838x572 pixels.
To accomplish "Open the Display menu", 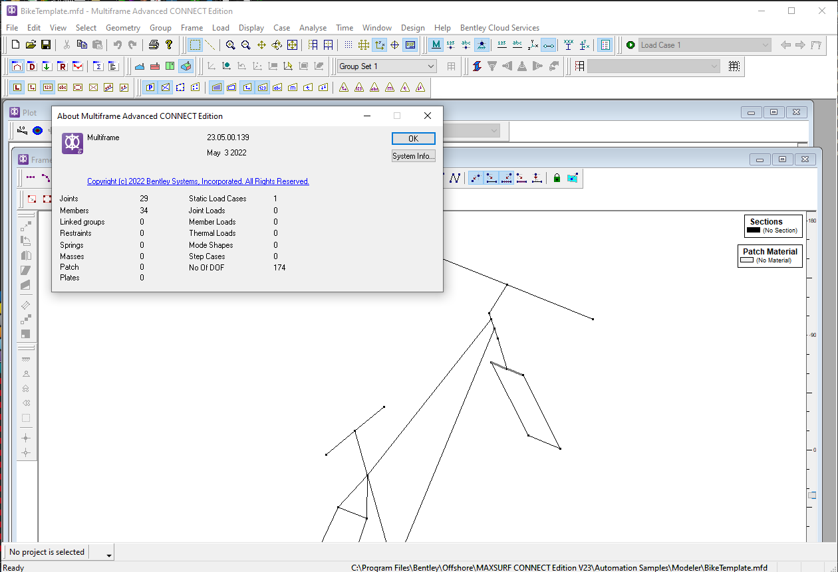I will 251,28.
